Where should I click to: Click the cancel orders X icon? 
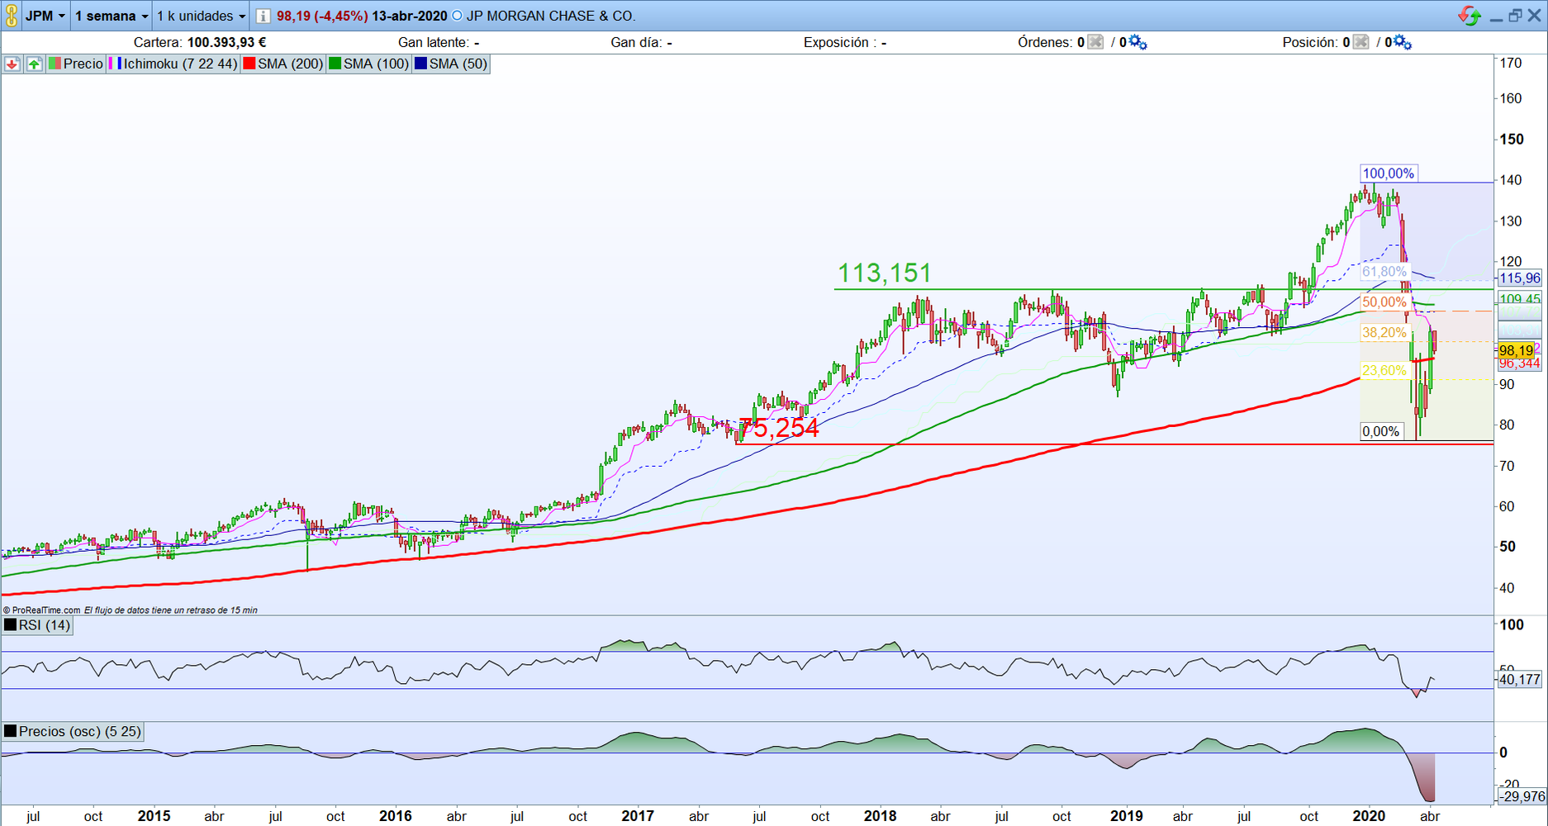[x=1095, y=42]
